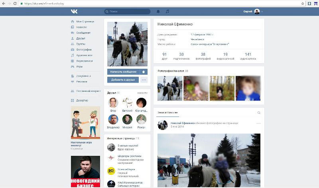Image resolution: width=319 pixels, height=188 pixels.
Task: Click the Добавить в друзья button
Action: click(123, 80)
